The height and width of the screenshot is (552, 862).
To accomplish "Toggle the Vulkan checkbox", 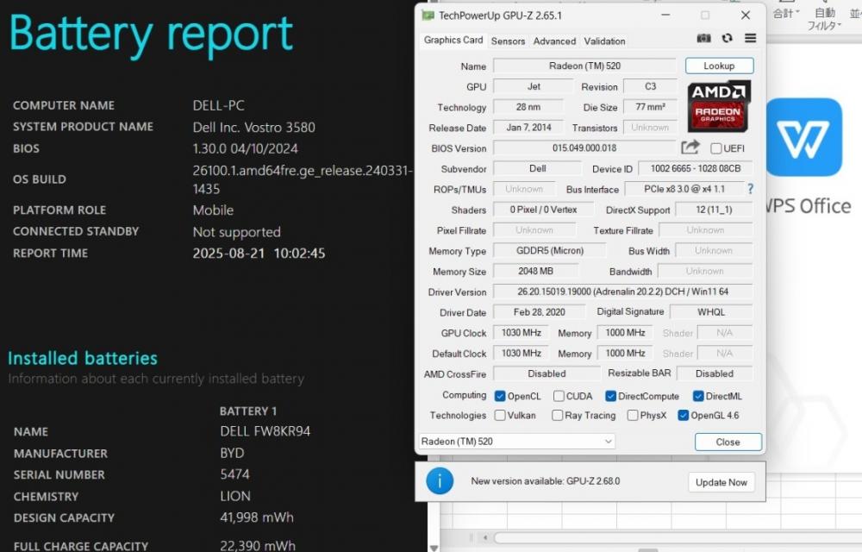I will 500,415.
